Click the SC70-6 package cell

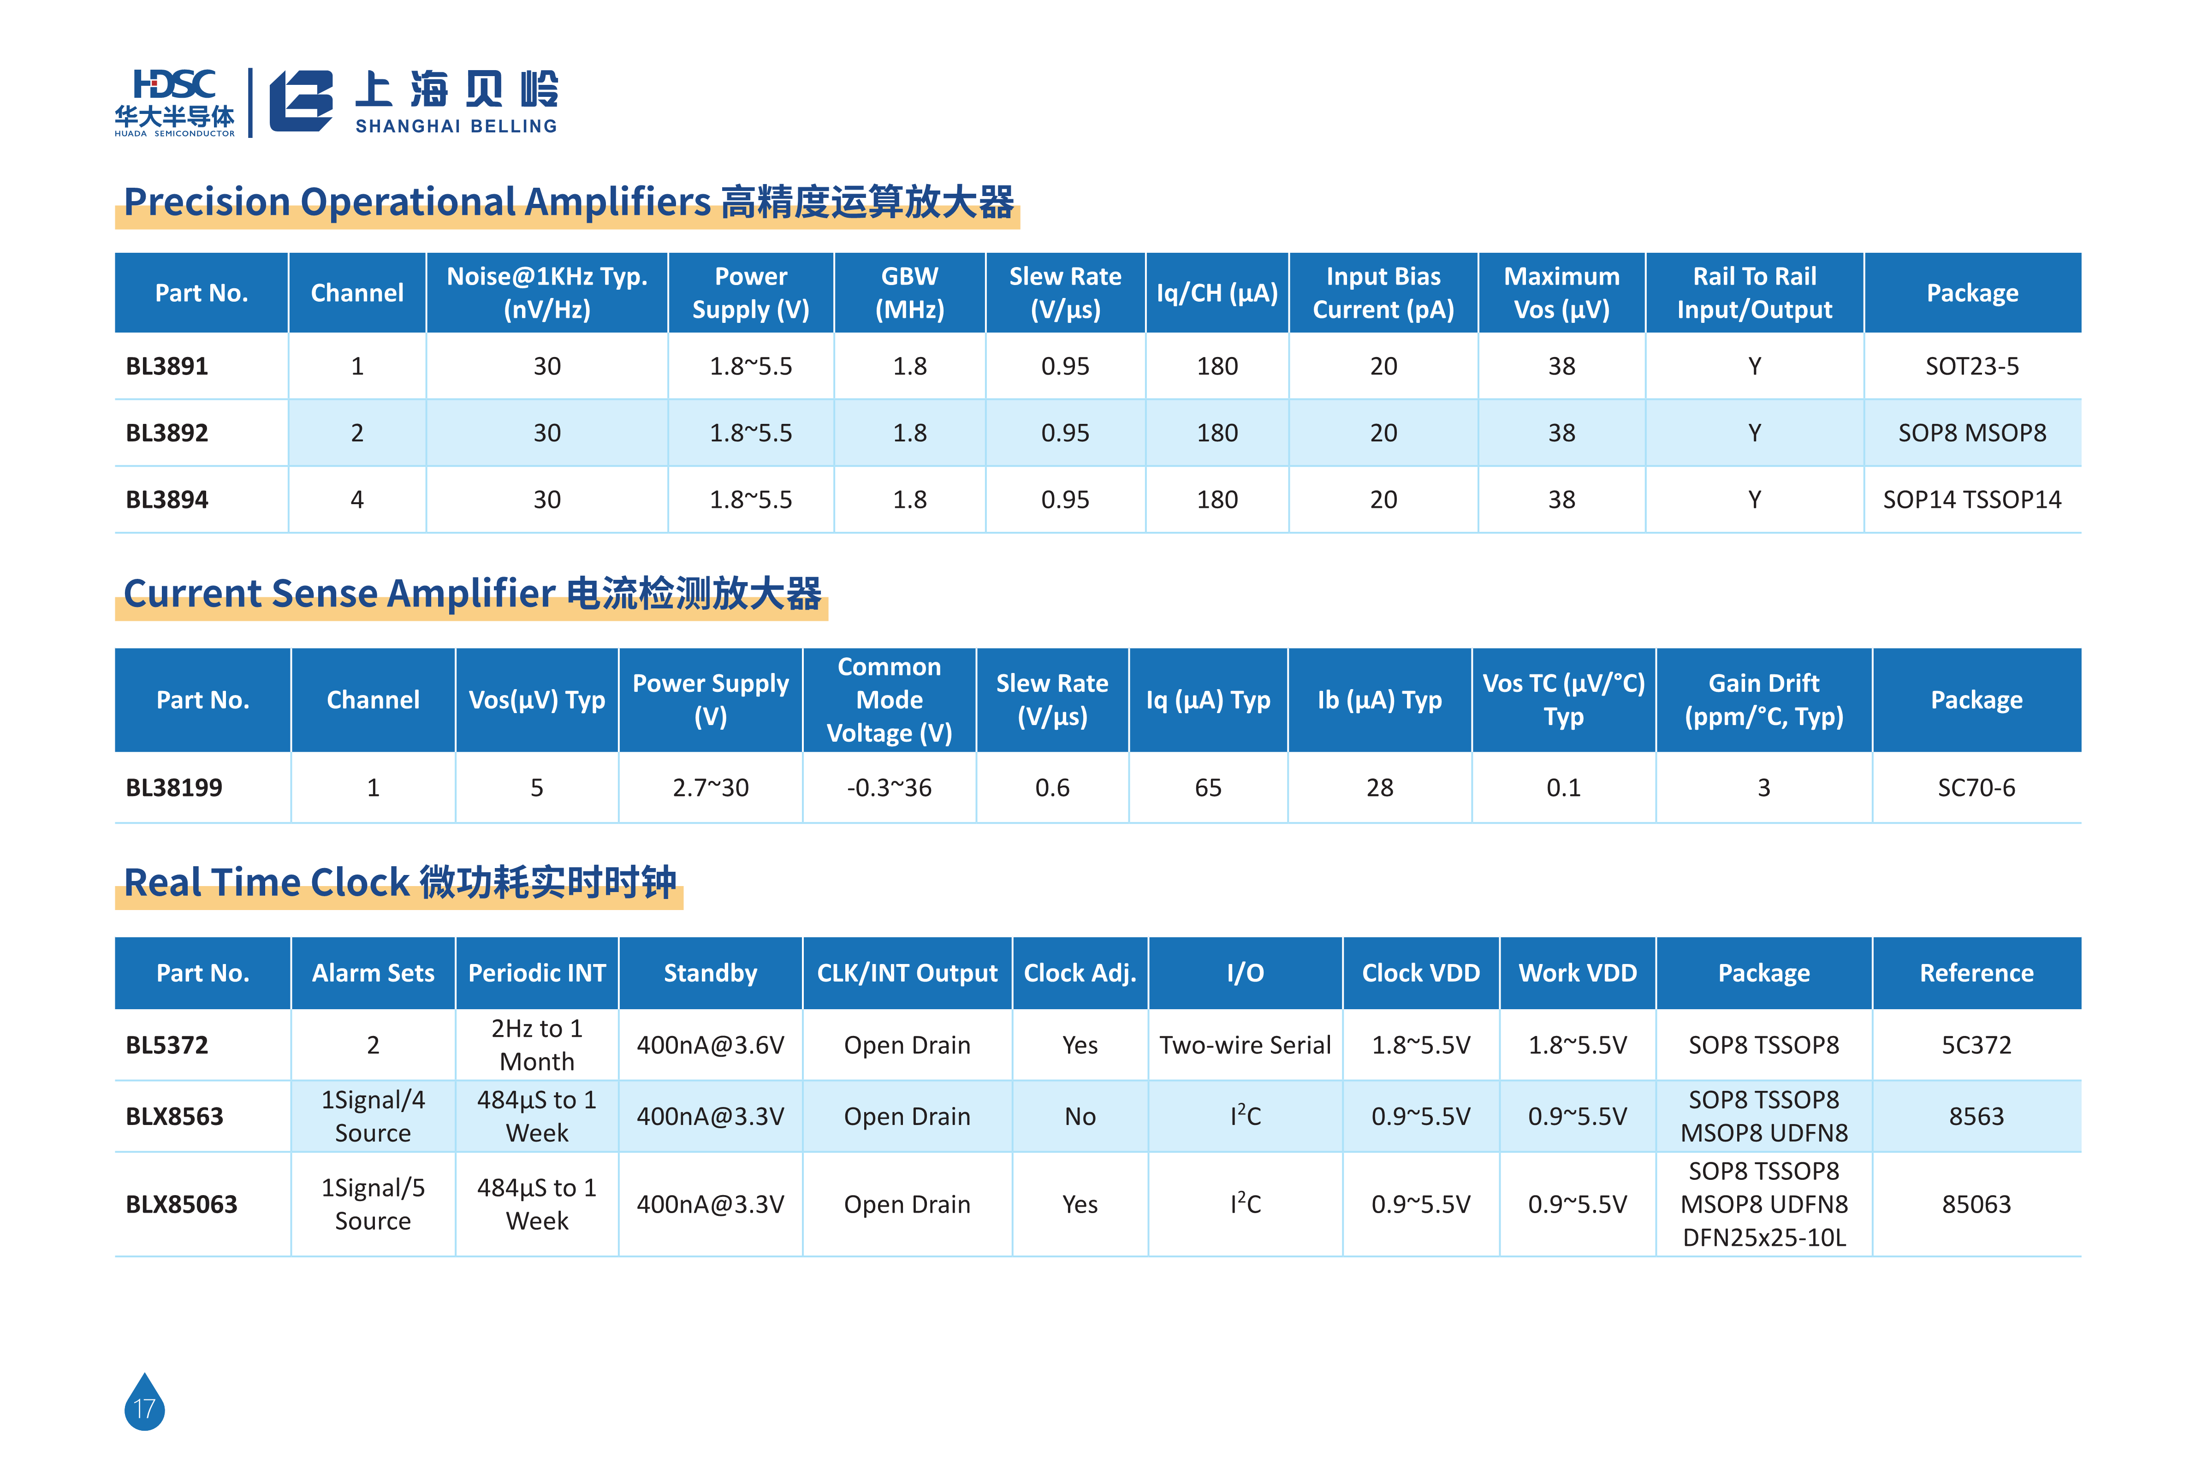[x=1976, y=788]
